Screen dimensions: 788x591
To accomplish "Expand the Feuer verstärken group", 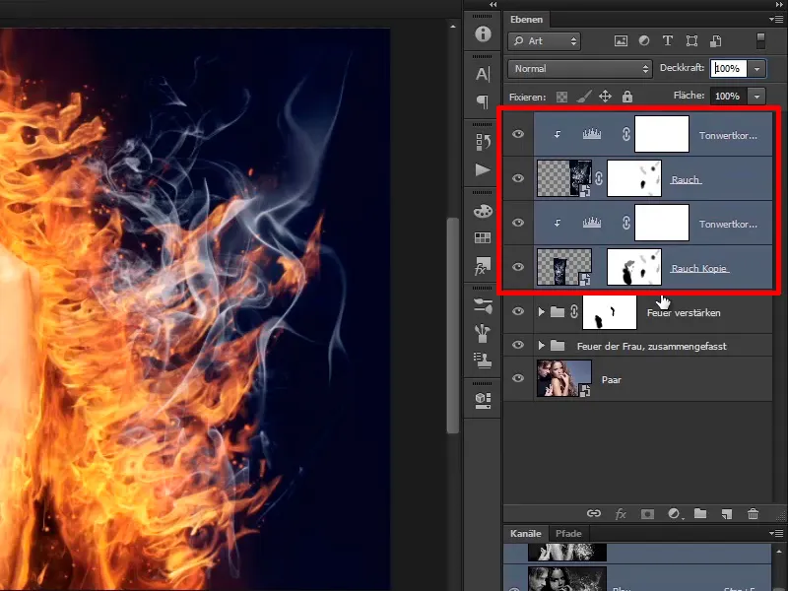I will pyautogui.click(x=541, y=312).
